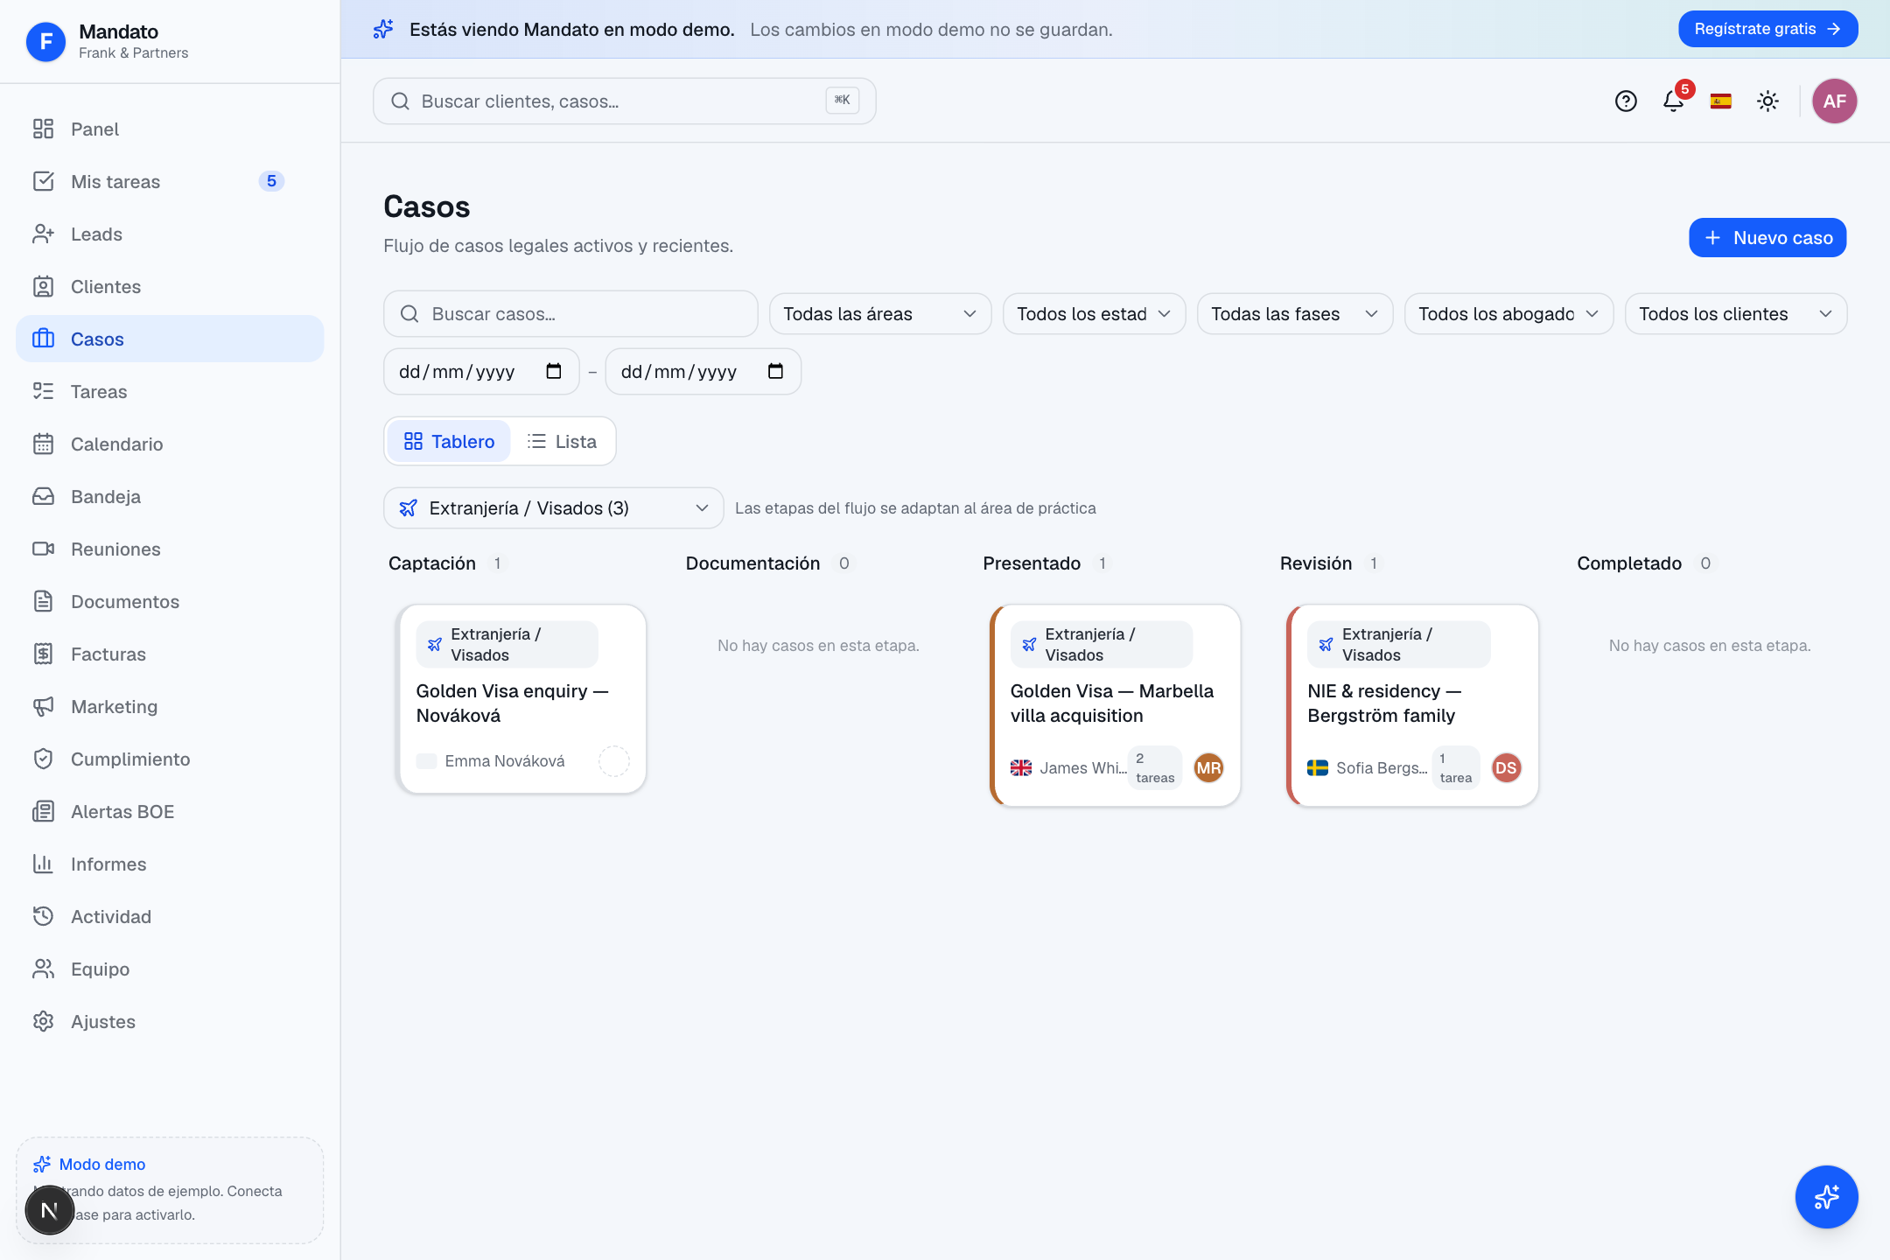Image resolution: width=1890 pixels, height=1260 pixels.
Task: Click the Cumplimiento shield icon
Action: 43,759
